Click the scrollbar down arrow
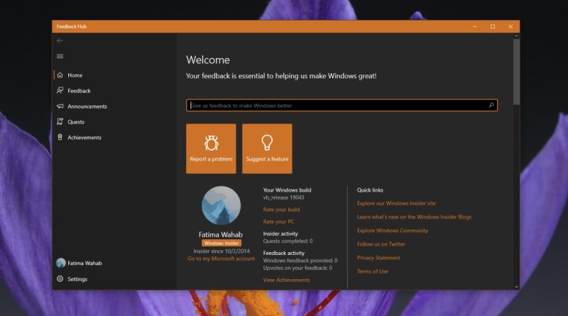Image resolution: width=568 pixels, height=316 pixels. coord(516,287)
